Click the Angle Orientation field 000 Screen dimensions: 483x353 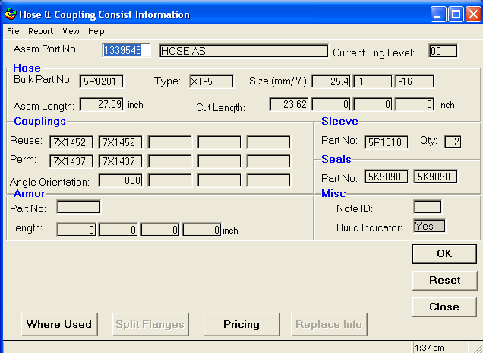tap(121, 180)
